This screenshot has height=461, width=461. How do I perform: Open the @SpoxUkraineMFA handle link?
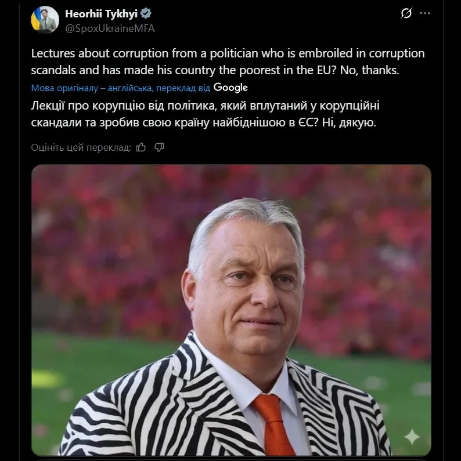110,28
